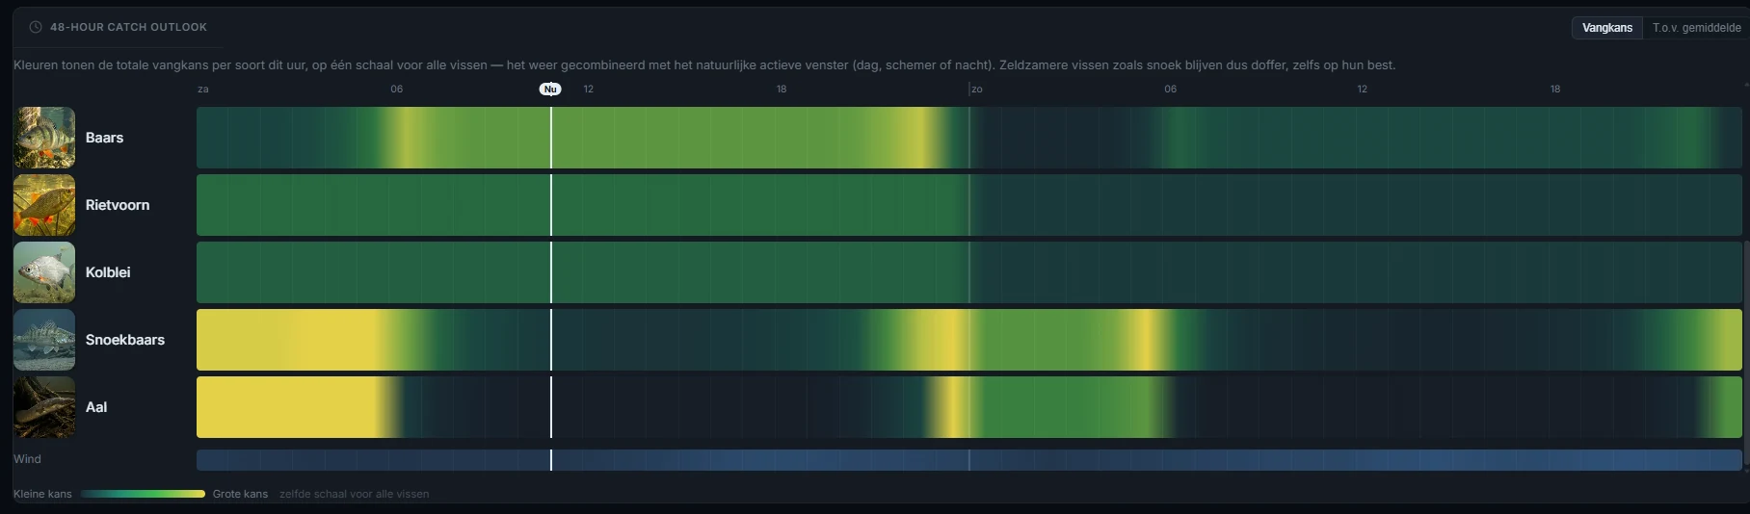
Task: Select the Kolblei fish thumbnail
Action: [44, 272]
